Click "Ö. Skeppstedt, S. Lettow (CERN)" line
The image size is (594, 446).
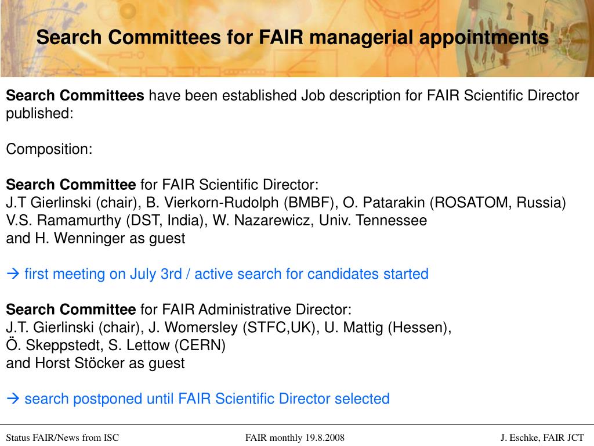click(115, 346)
